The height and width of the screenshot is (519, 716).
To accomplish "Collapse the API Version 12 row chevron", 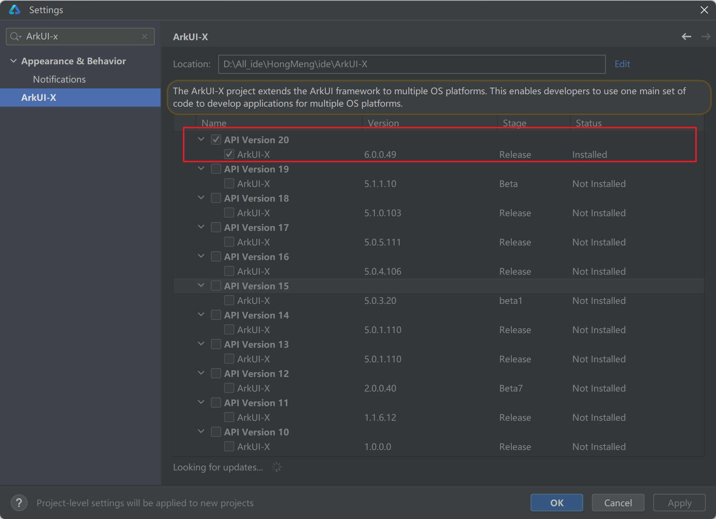I will click(201, 373).
